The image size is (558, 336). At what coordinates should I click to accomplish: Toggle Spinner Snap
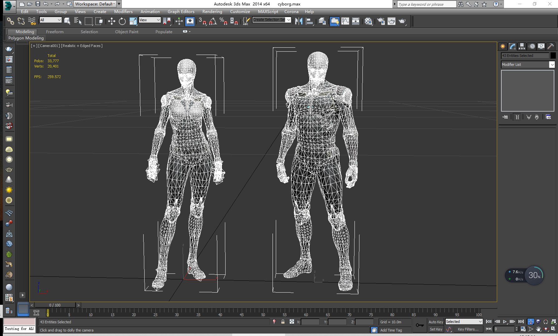[234, 21]
